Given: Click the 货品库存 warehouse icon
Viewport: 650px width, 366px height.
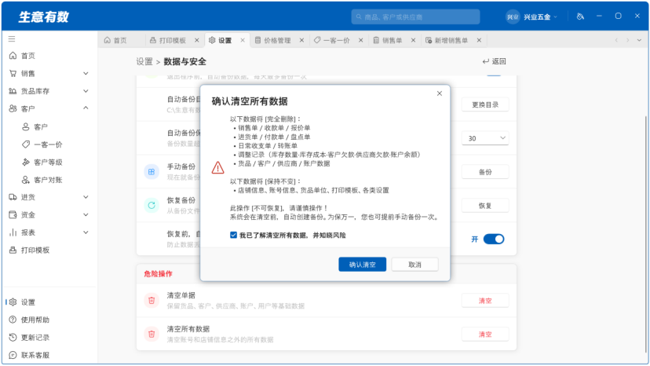Looking at the screenshot, I should tap(13, 91).
